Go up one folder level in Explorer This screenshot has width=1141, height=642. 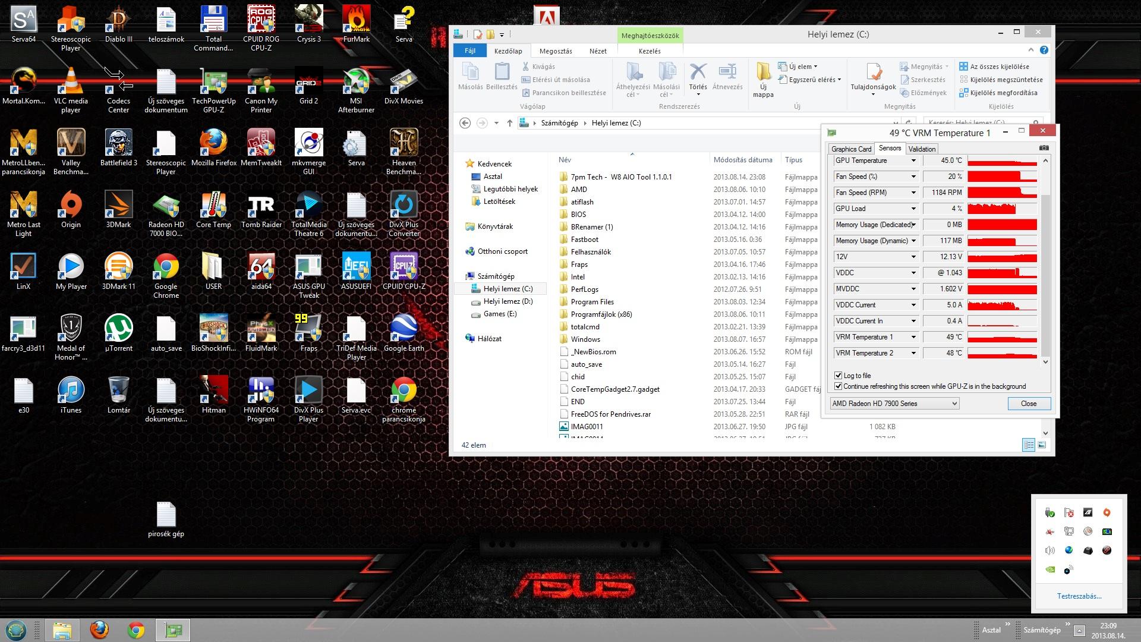tap(509, 123)
